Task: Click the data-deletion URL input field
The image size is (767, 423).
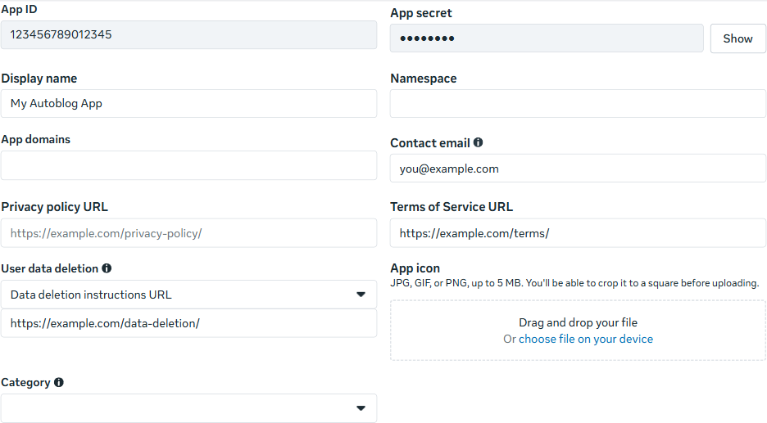Action: (188, 323)
